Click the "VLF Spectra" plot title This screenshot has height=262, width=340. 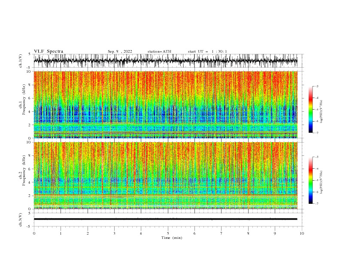tap(49, 51)
